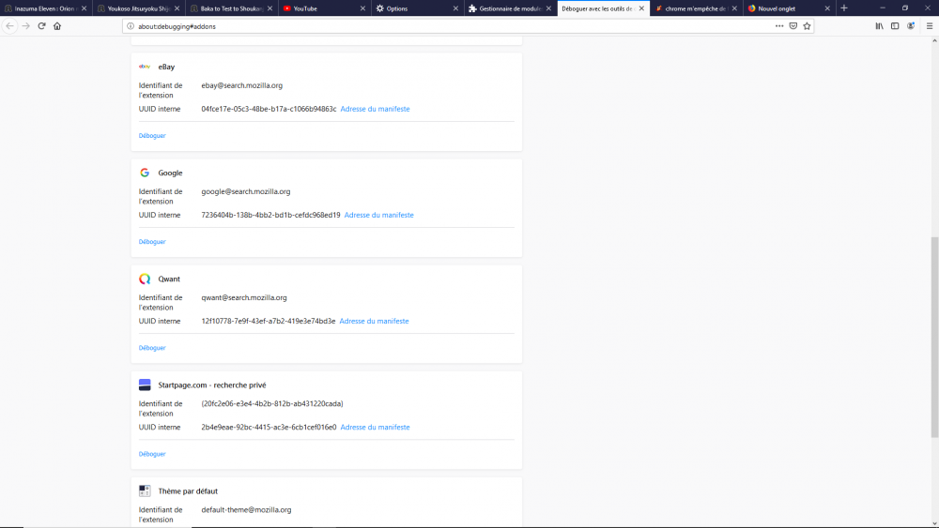Select UUID 7236404b-138b-4bb2-bd1b-cefdc968ed19

click(270, 215)
